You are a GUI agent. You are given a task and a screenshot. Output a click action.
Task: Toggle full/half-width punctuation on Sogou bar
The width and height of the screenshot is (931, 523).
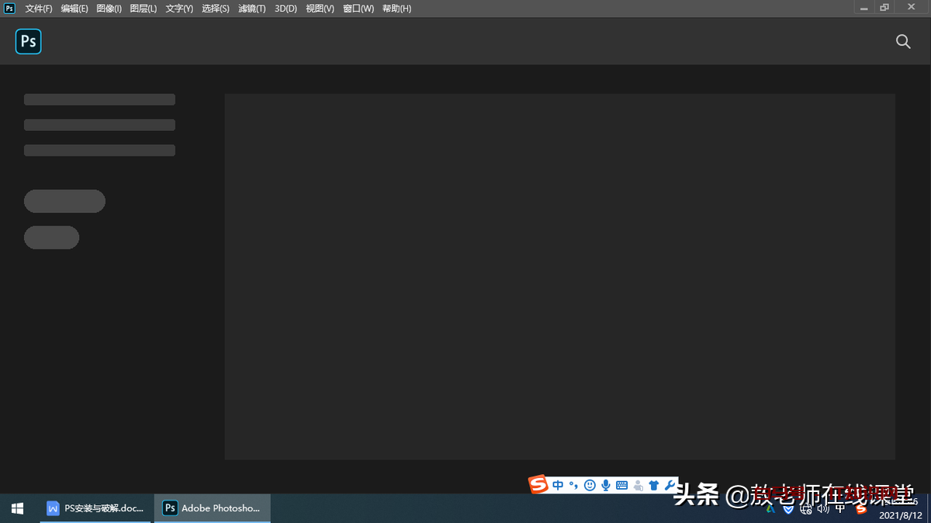pyautogui.click(x=573, y=485)
